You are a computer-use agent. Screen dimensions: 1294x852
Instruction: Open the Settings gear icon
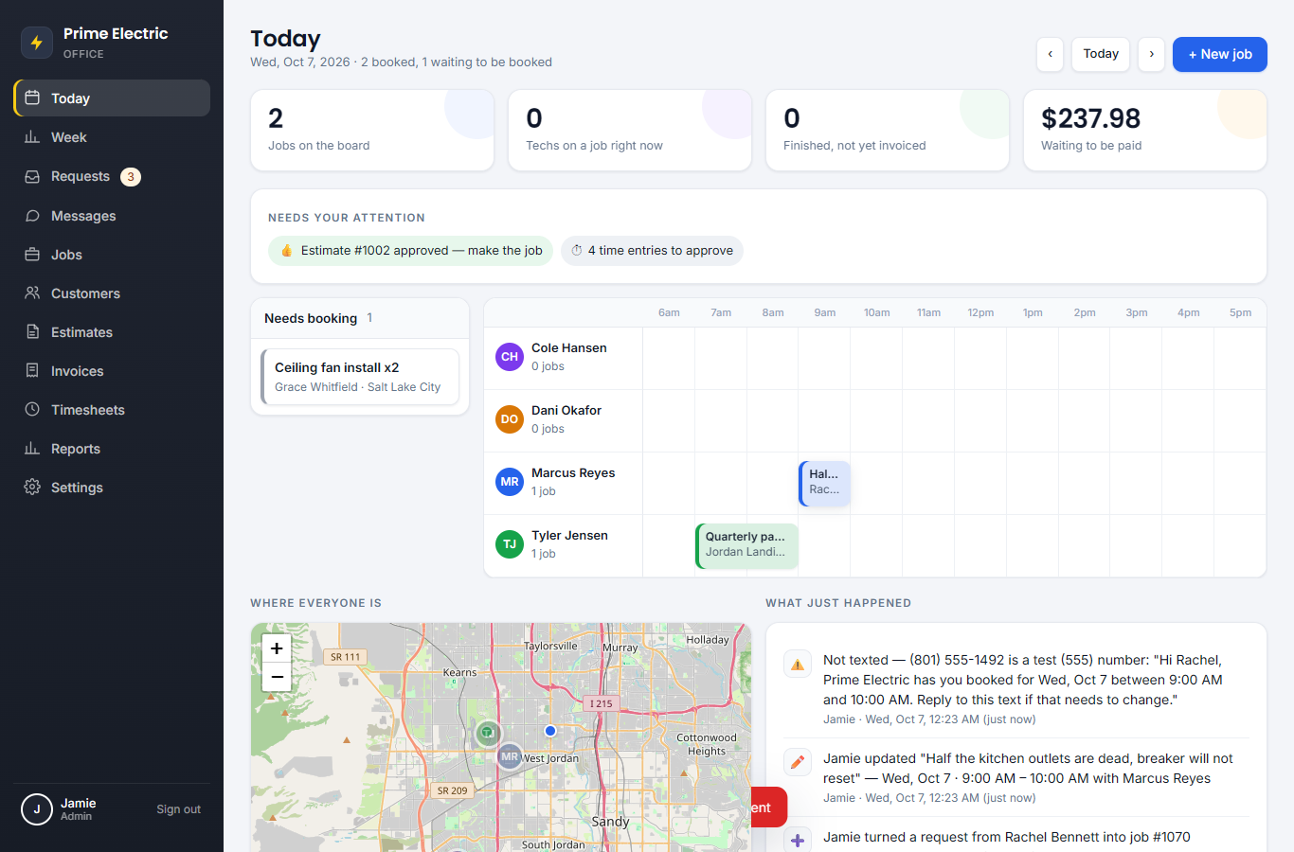coord(32,488)
